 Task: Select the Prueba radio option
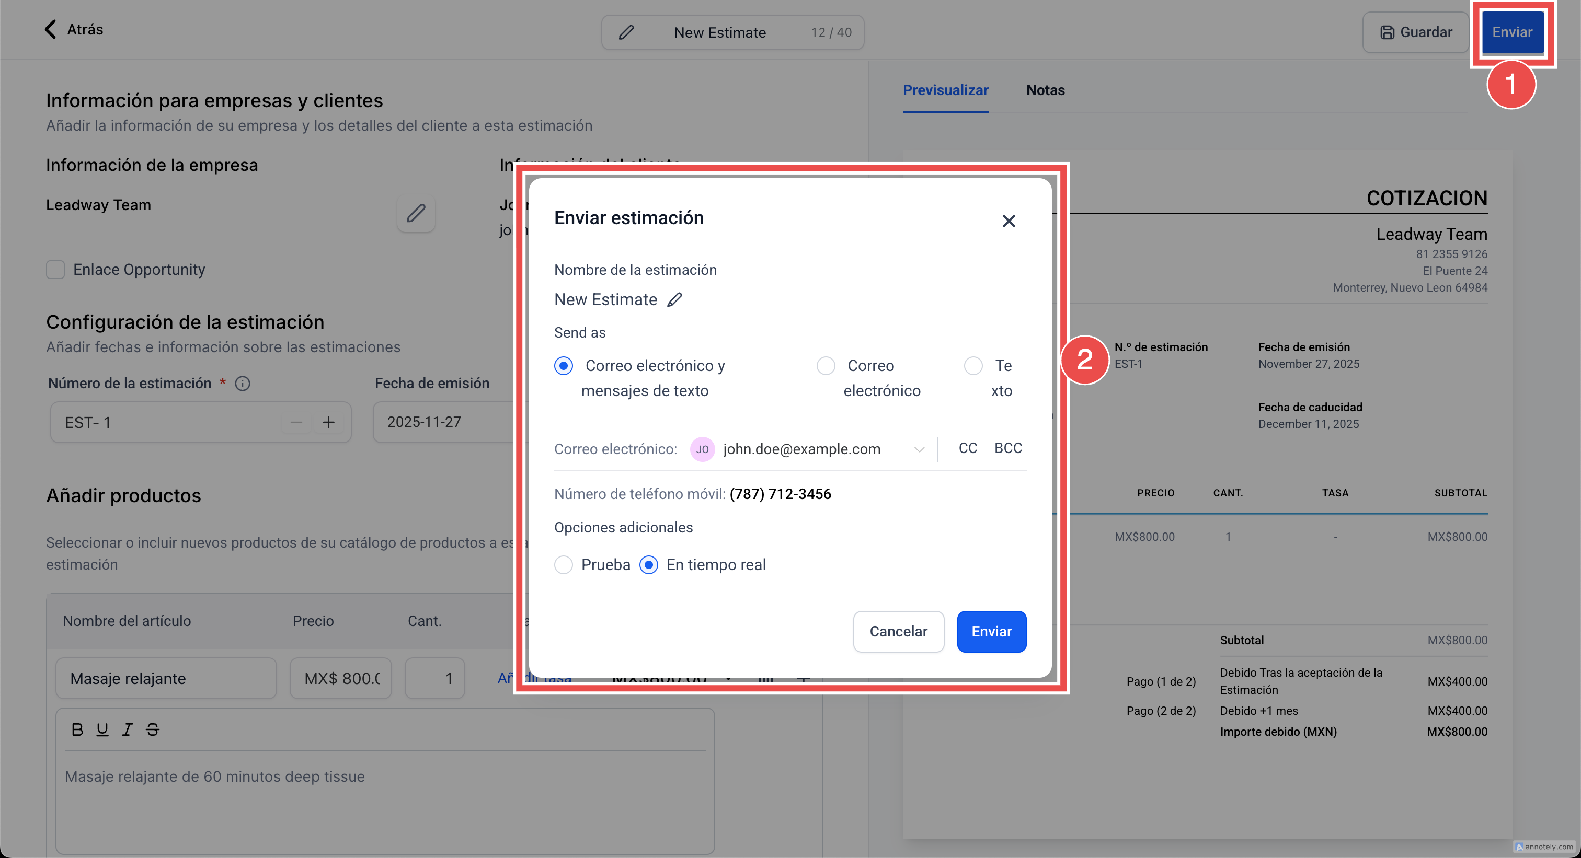[x=564, y=564]
